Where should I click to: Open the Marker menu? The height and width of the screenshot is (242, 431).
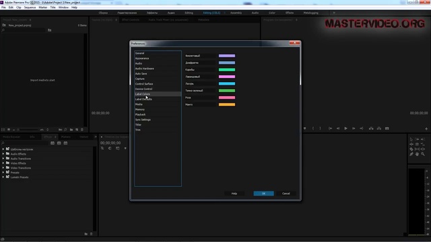click(x=43, y=7)
